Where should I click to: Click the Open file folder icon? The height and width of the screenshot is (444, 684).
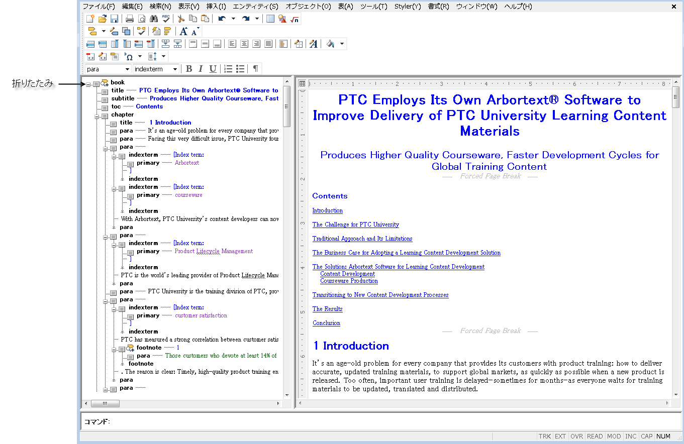coord(102,19)
